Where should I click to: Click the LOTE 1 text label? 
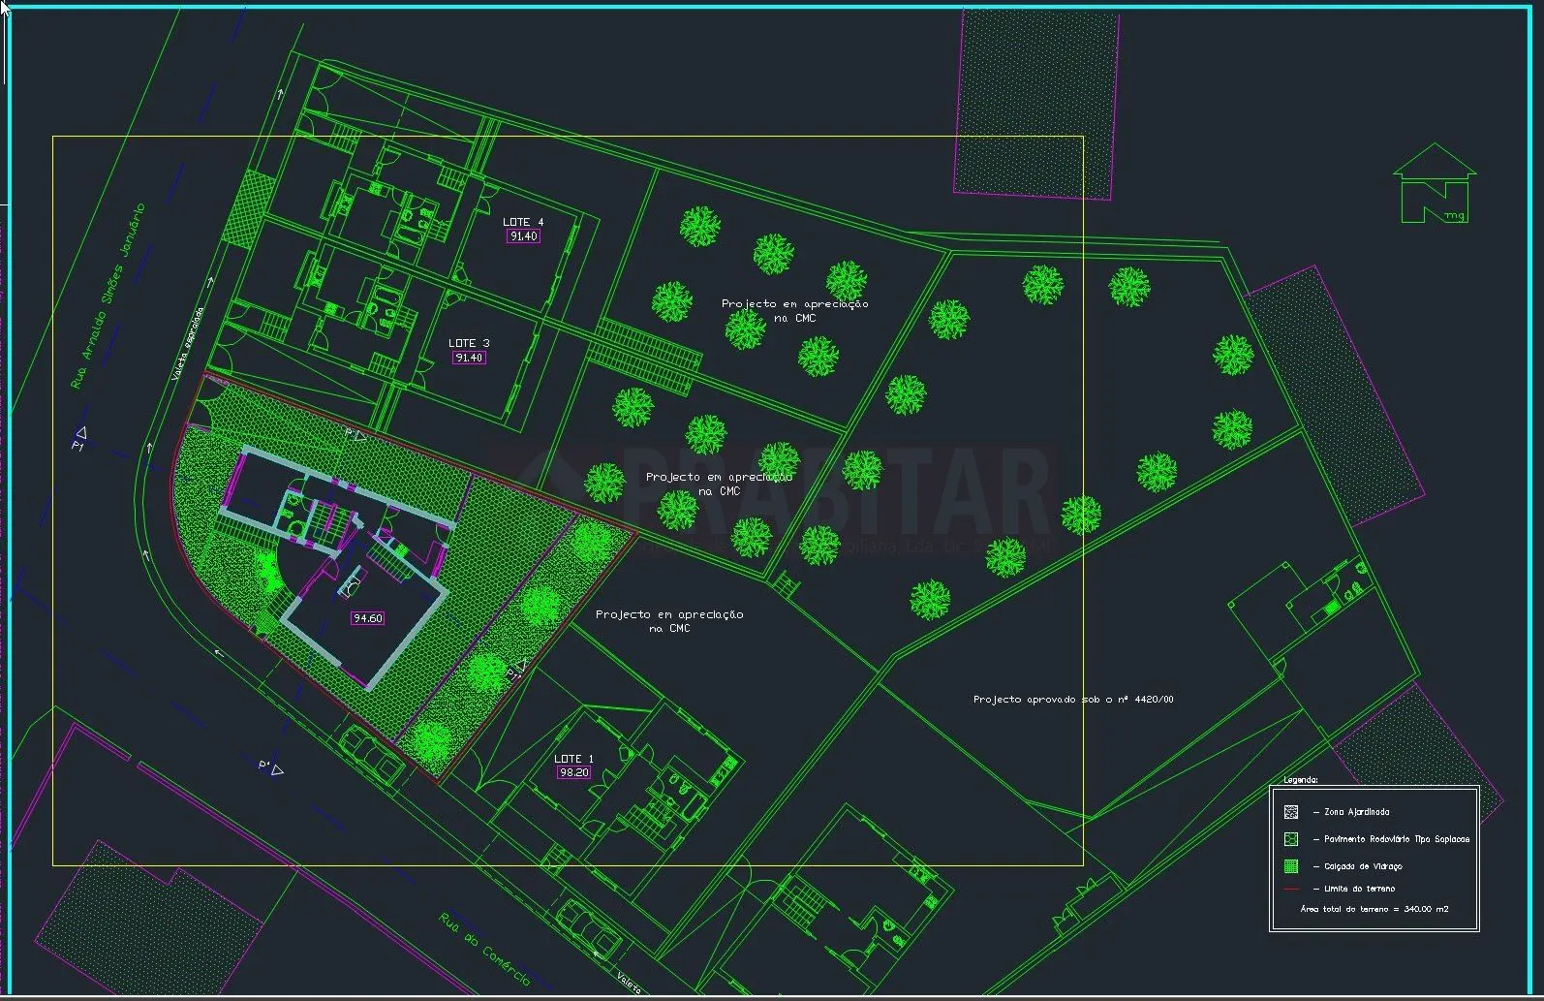(573, 759)
